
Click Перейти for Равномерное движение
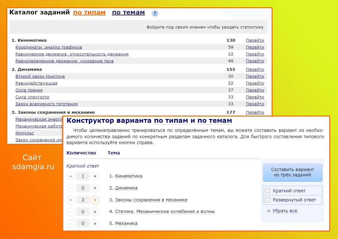click(x=255, y=54)
